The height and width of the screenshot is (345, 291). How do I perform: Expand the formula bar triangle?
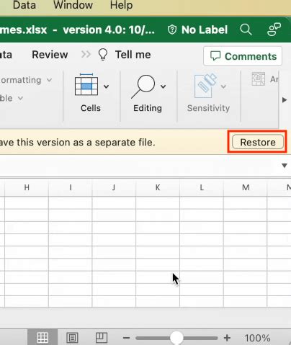click(285, 166)
